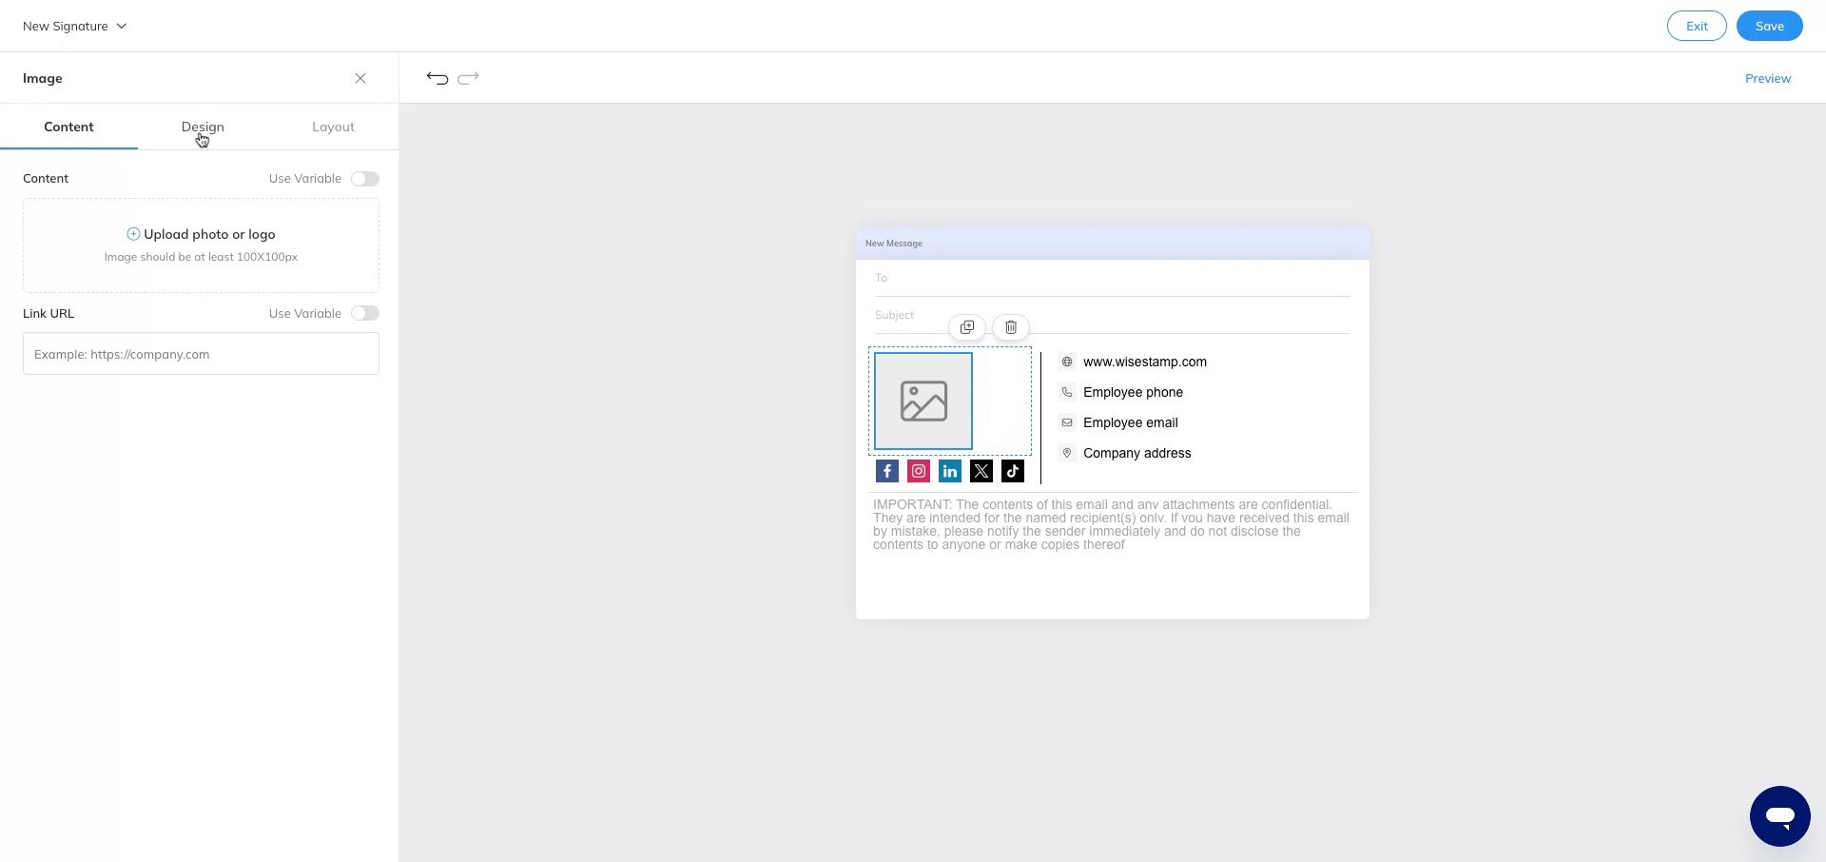Enable Use Variable for Link URL

(x=364, y=313)
